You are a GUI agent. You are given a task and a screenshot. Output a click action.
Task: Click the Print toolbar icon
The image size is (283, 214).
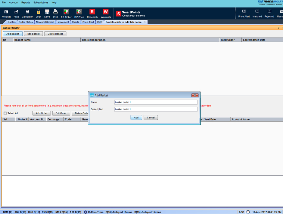coord(56,14)
